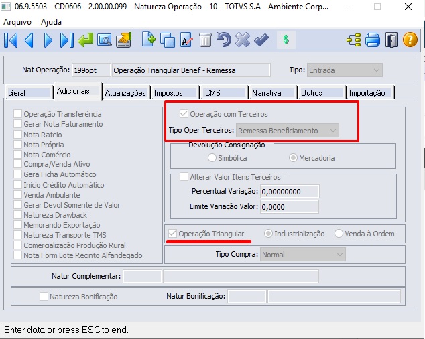Open the Tipo dropdown showing Entrada
Image resolution: width=425 pixels, height=339 pixels.
coord(345,70)
